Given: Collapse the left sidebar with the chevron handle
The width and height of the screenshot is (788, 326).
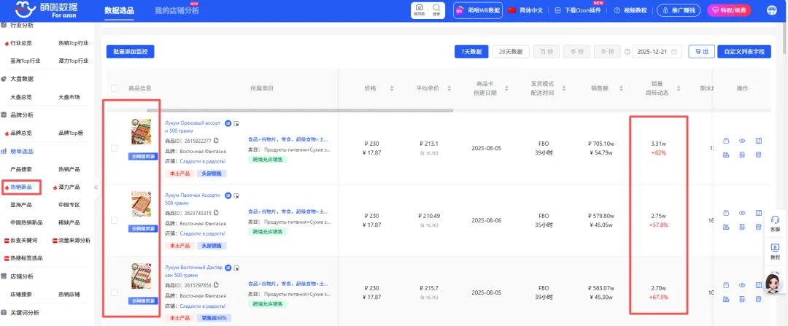Looking at the screenshot, I should (x=96, y=187).
